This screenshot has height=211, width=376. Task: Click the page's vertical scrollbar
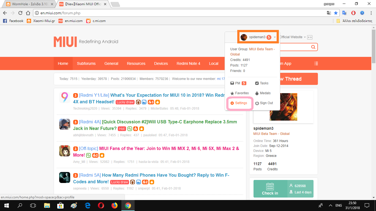[373, 44]
